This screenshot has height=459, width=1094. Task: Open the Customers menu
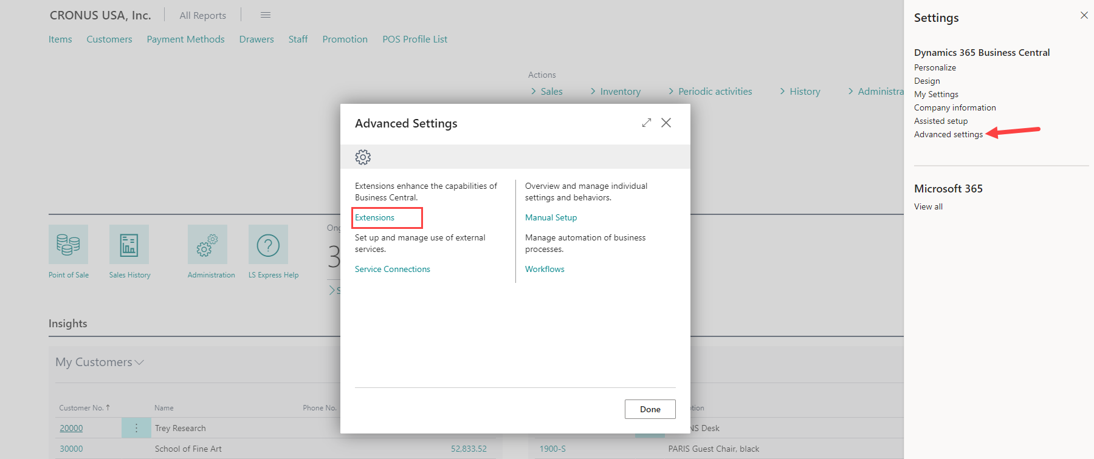click(x=109, y=39)
